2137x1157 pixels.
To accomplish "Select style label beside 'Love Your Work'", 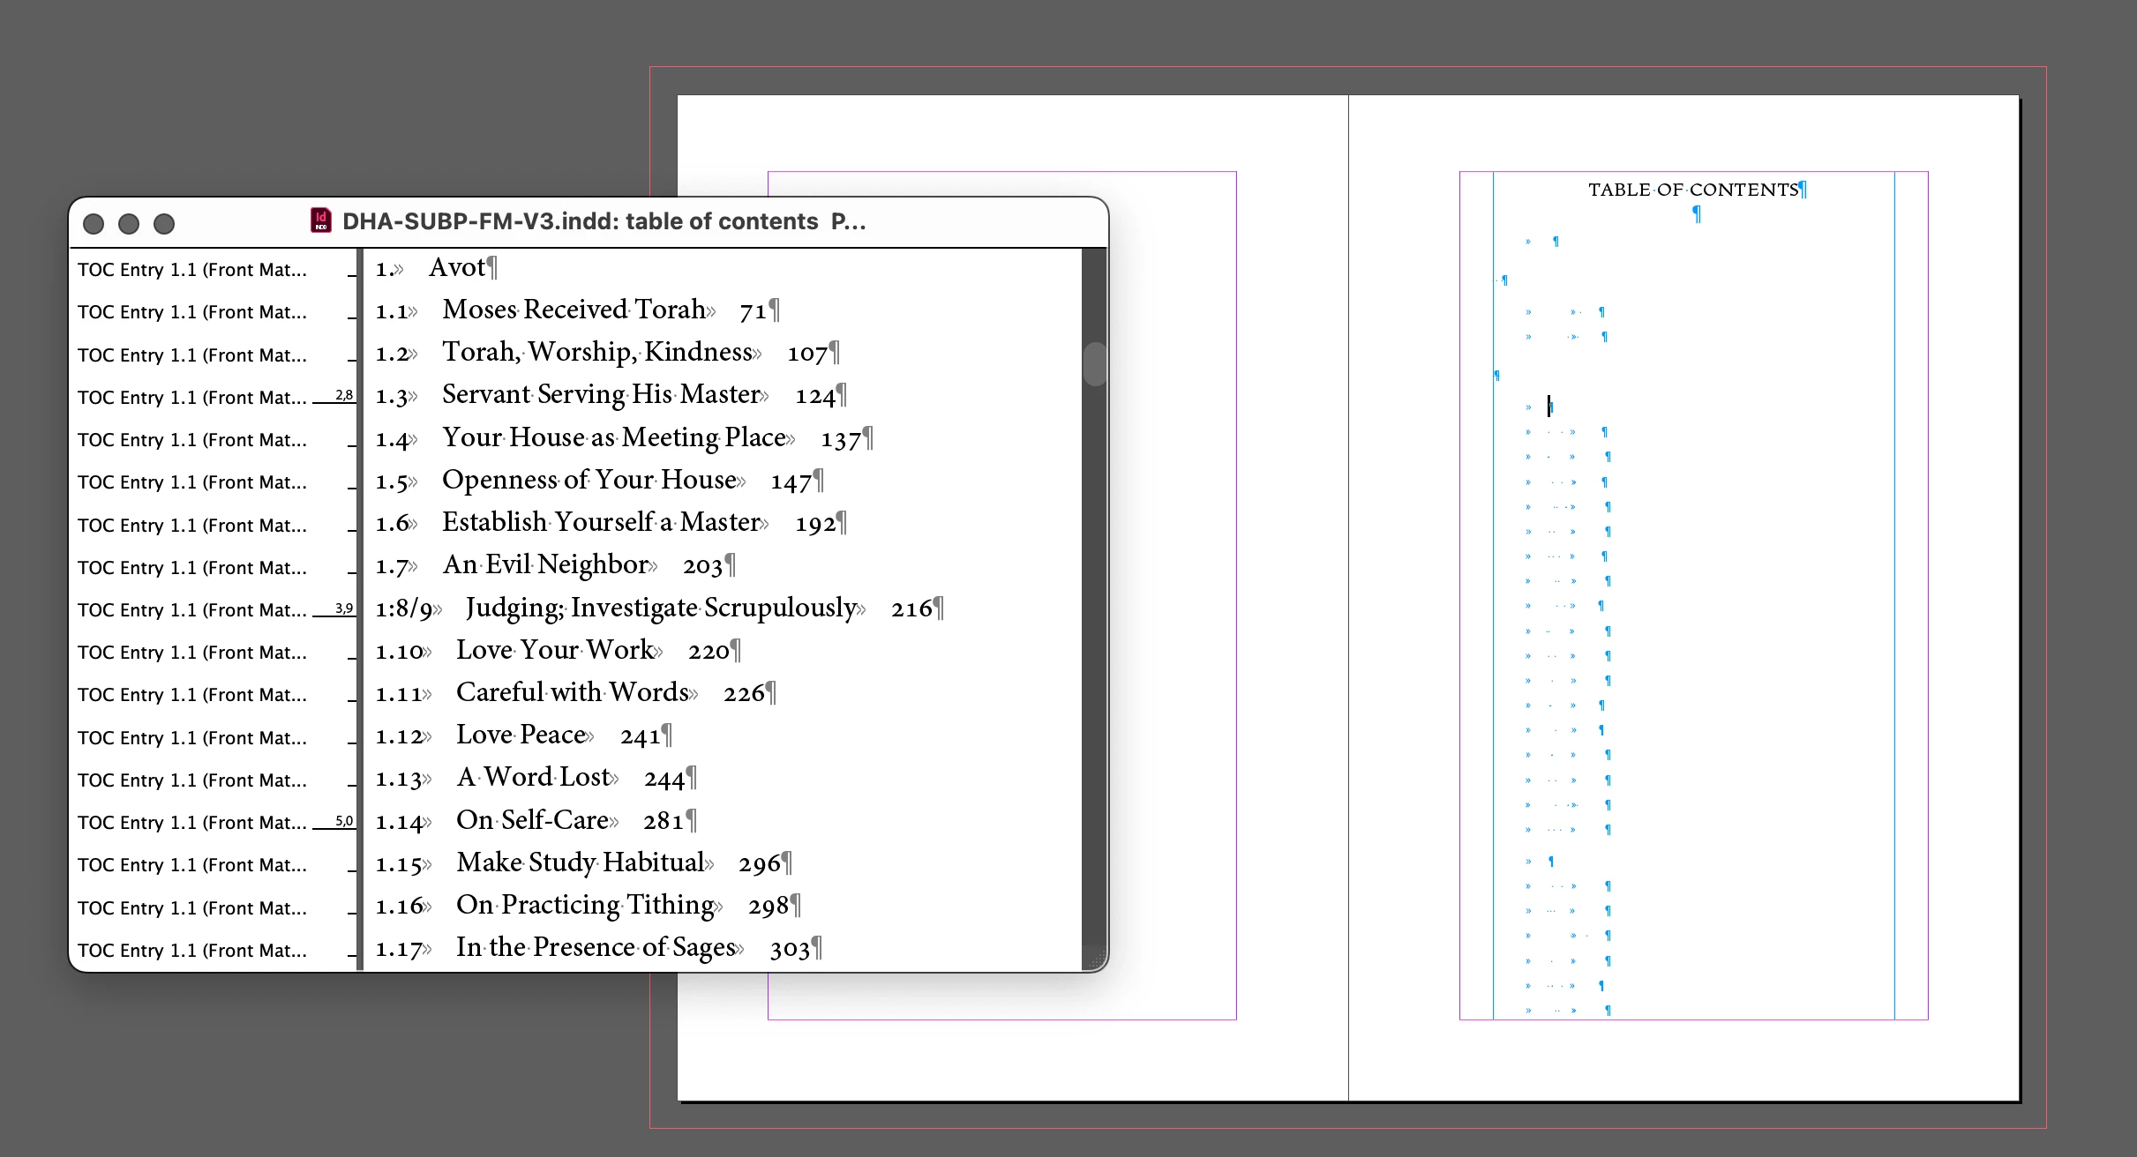I will pos(191,653).
